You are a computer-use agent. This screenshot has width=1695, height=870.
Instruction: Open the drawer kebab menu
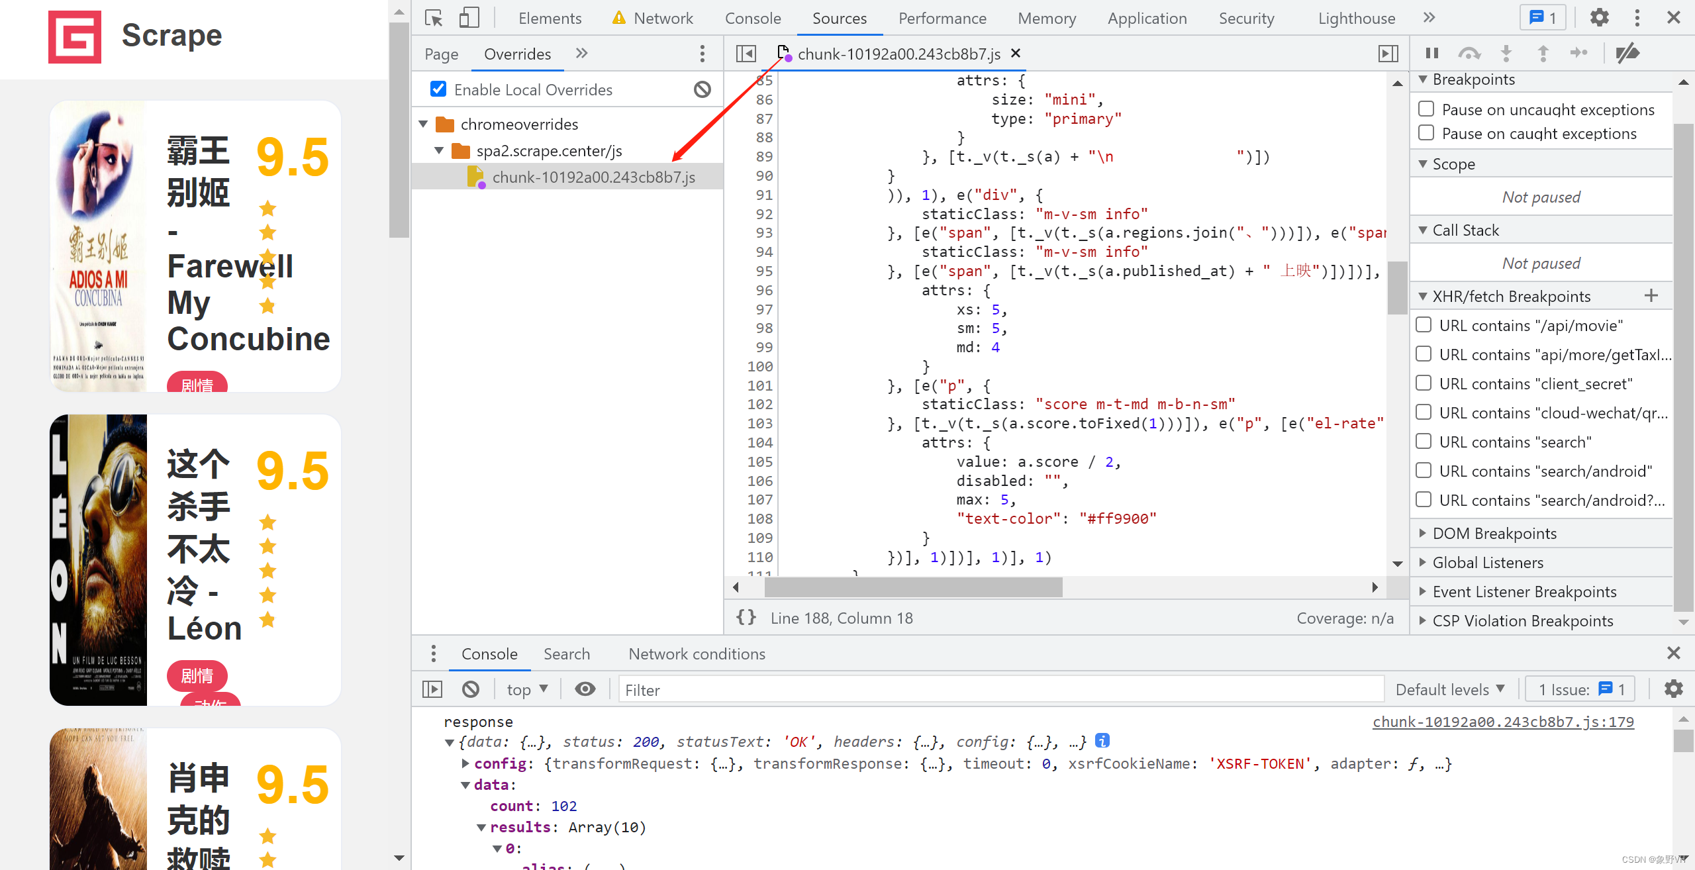pos(433,653)
